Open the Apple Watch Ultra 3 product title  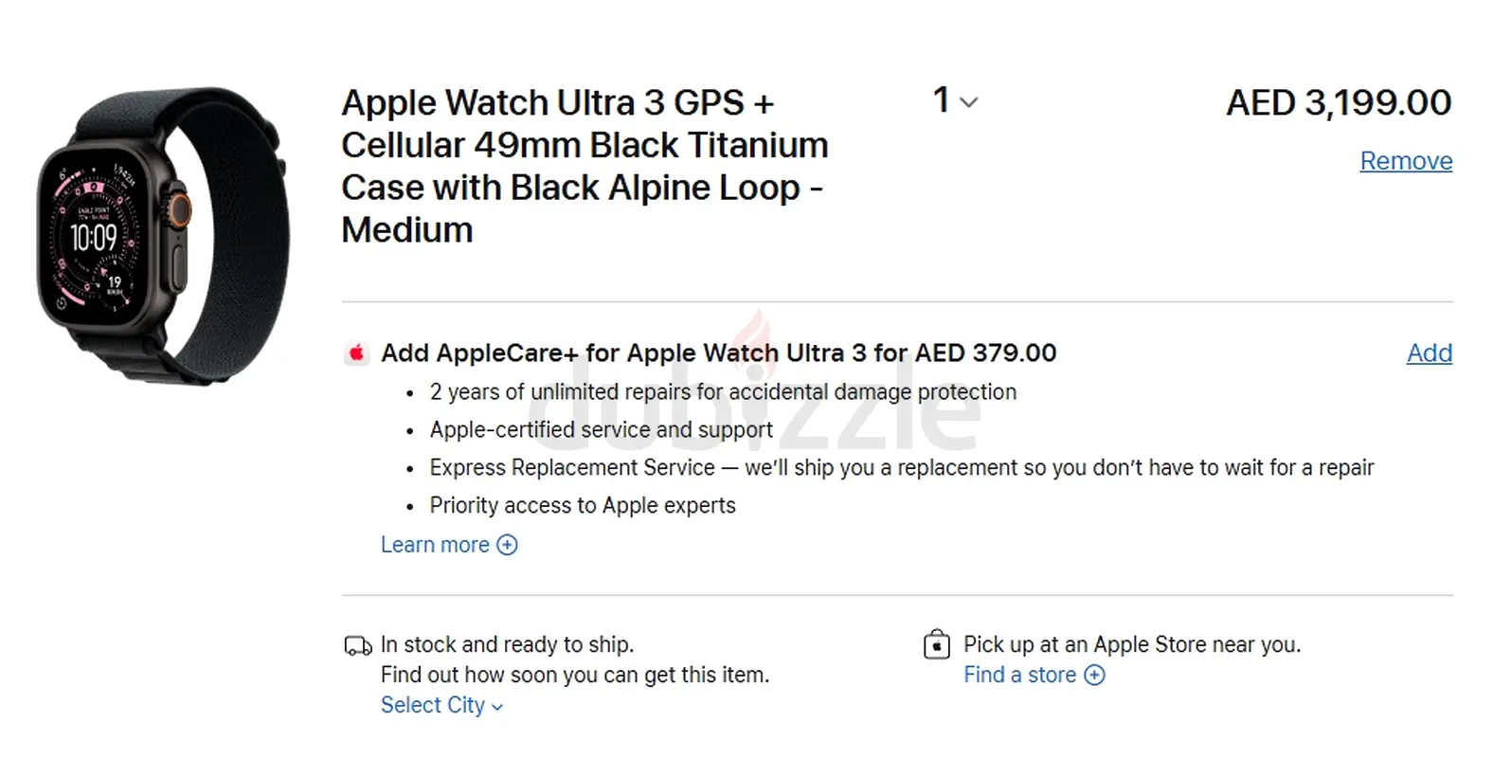(x=584, y=166)
